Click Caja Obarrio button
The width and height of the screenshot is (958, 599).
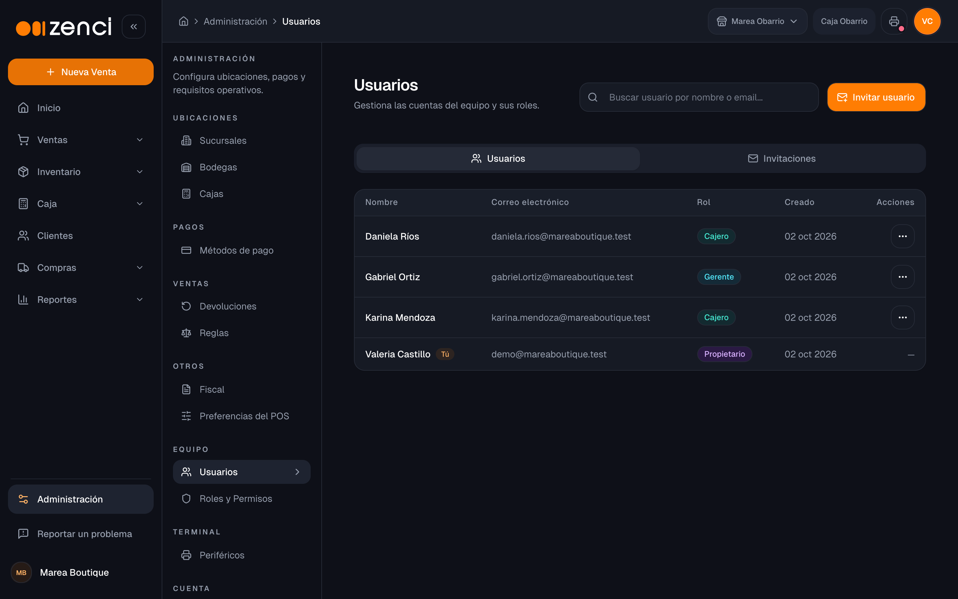844,21
